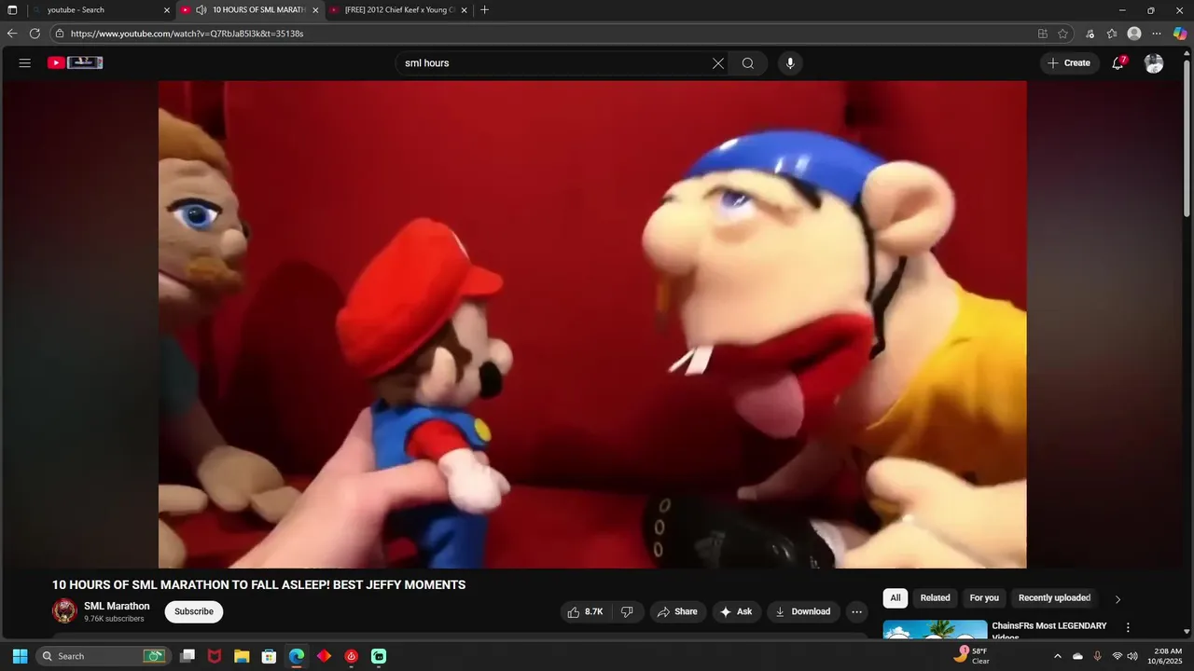This screenshot has height=671, width=1194.
Task: Close the 10 HOURS OF SML tab
Action: click(315, 10)
